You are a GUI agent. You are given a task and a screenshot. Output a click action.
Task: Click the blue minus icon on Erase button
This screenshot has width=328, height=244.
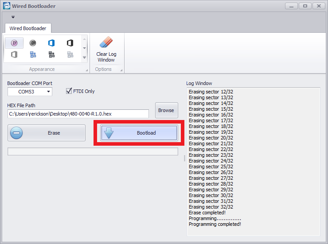pos(16,133)
